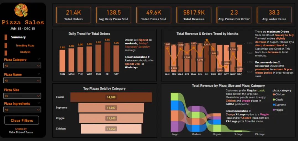Select the Total Orders 21.4K card
This screenshot has height=141, width=298.
(x=73, y=15)
